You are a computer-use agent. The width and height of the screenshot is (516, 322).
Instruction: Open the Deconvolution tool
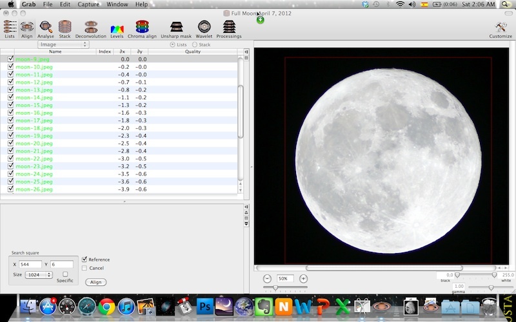(x=90, y=26)
